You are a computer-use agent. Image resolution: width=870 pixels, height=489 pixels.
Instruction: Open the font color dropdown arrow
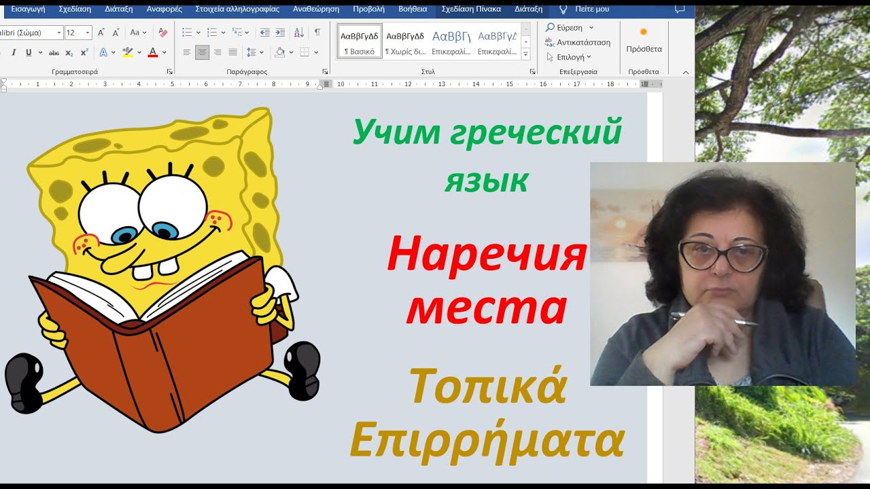(x=164, y=52)
